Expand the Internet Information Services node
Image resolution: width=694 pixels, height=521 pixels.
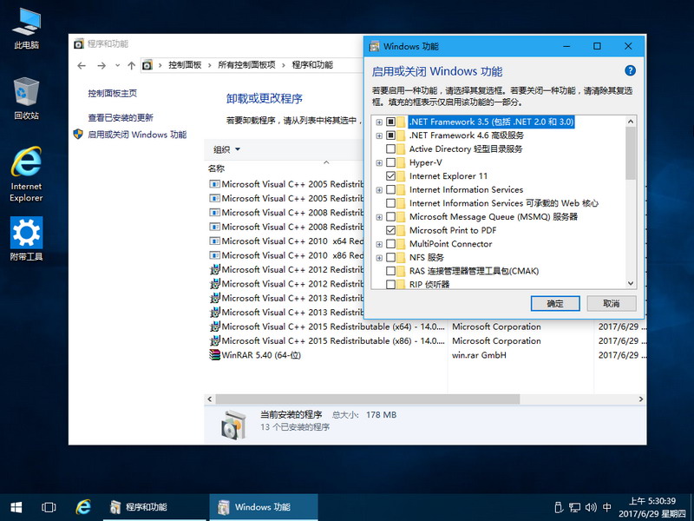(379, 189)
